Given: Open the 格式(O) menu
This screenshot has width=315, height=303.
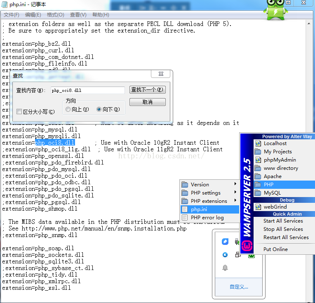Looking at the screenshot, I should 55,15.
